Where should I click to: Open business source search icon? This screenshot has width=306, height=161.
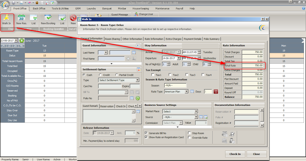(201, 117)
